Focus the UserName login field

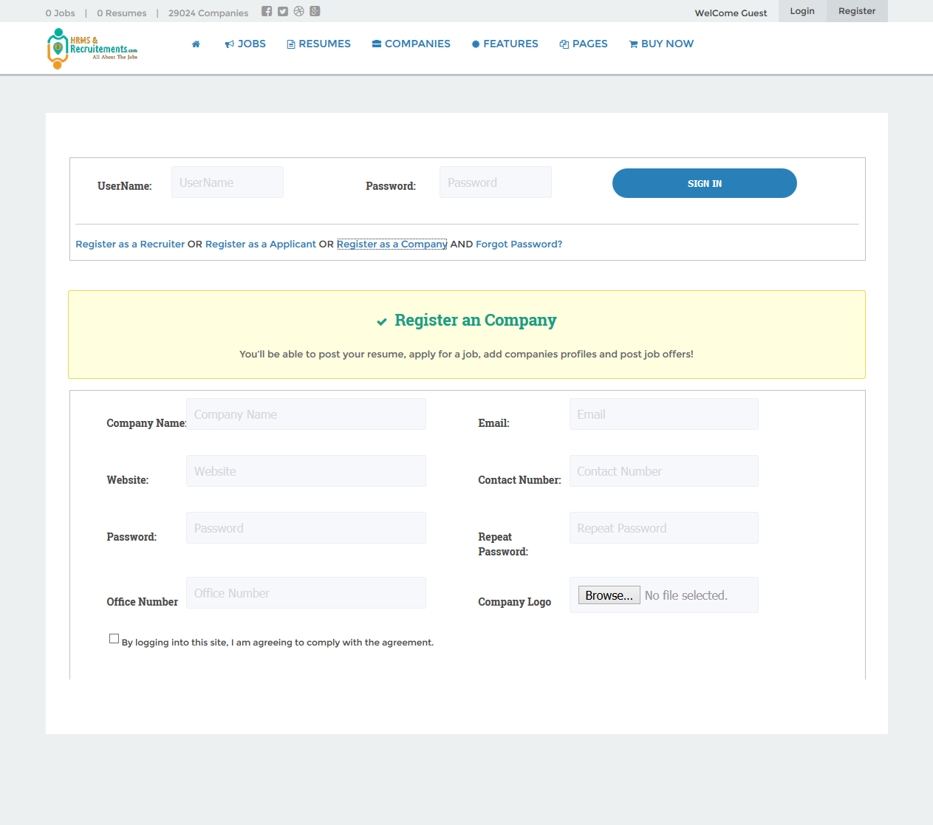(x=228, y=182)
